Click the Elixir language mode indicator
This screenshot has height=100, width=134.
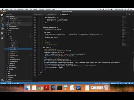click(126, 83)
